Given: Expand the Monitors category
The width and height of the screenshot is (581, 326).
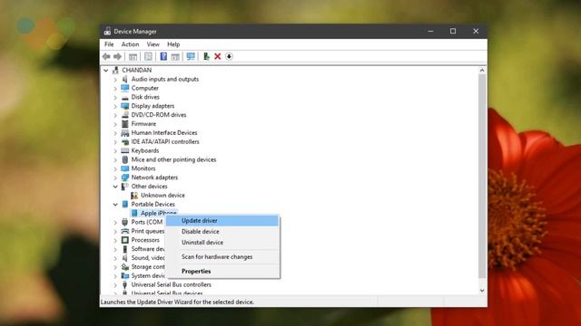Looking at the screenshot, I should pos(115,168).
